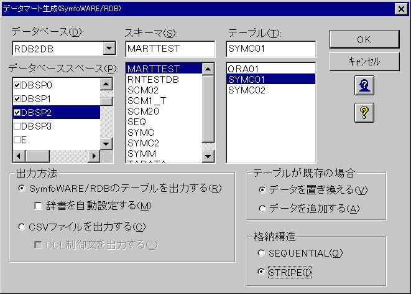Select SYMM in the schema list

(164, 154)
